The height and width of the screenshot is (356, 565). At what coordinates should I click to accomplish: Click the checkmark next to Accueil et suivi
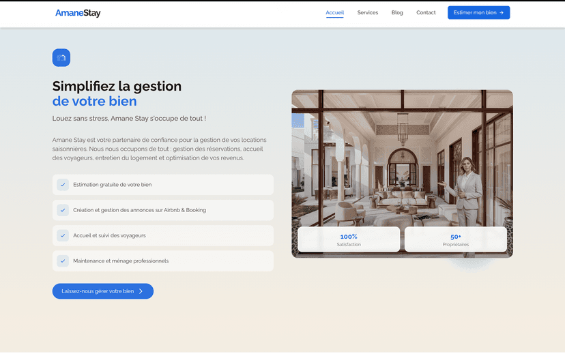63,235
